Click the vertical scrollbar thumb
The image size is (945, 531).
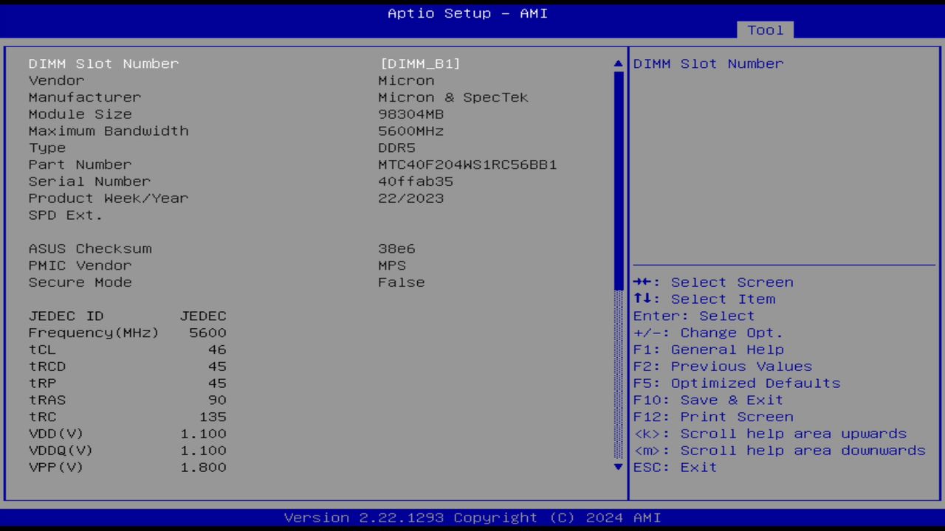(619, 179)
